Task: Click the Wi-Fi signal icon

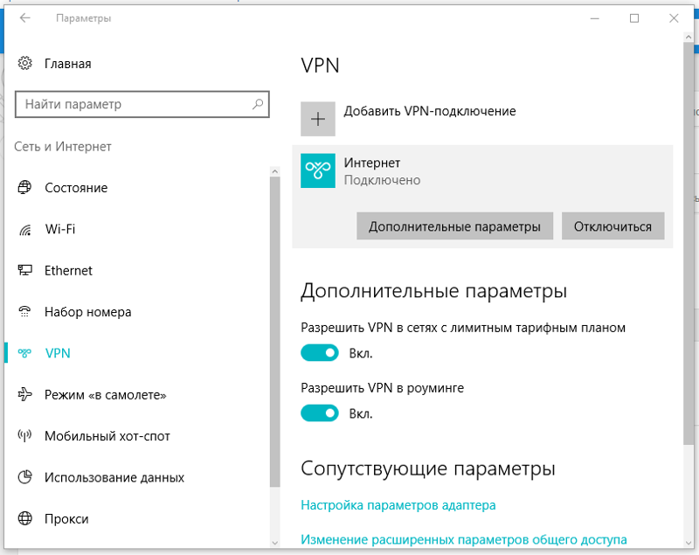Action: [x=25, y=229]
